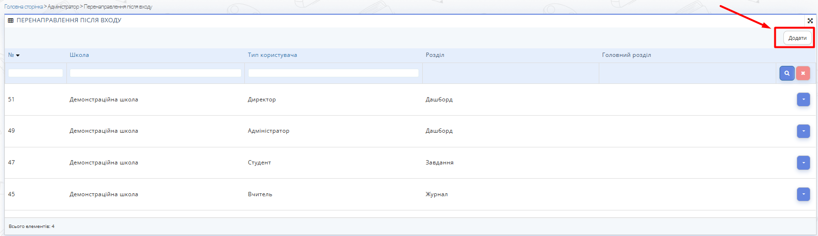
Task: Click the Головний розділ column header
Action: (x=626, y=55)
